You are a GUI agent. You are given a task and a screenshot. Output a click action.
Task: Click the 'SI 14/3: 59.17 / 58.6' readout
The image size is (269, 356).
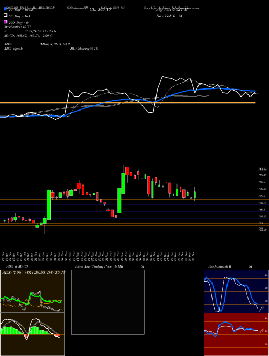[x=40, y=31]
